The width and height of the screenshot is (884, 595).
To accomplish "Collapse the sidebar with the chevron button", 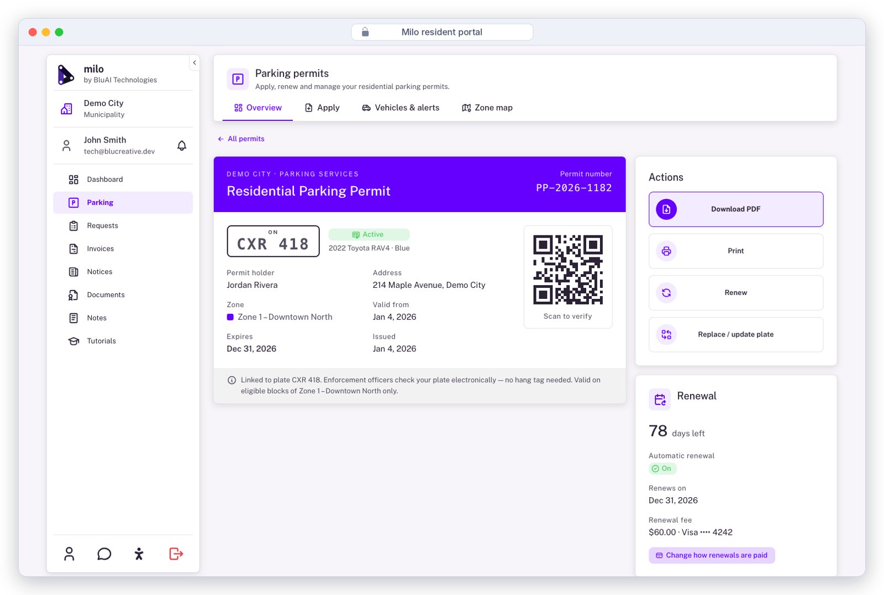I will pyautogui.click(x=194, y=63).
